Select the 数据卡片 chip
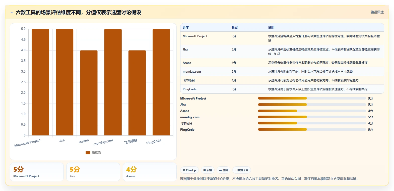The height and width of the screenshot is (191, 394). 242,170
